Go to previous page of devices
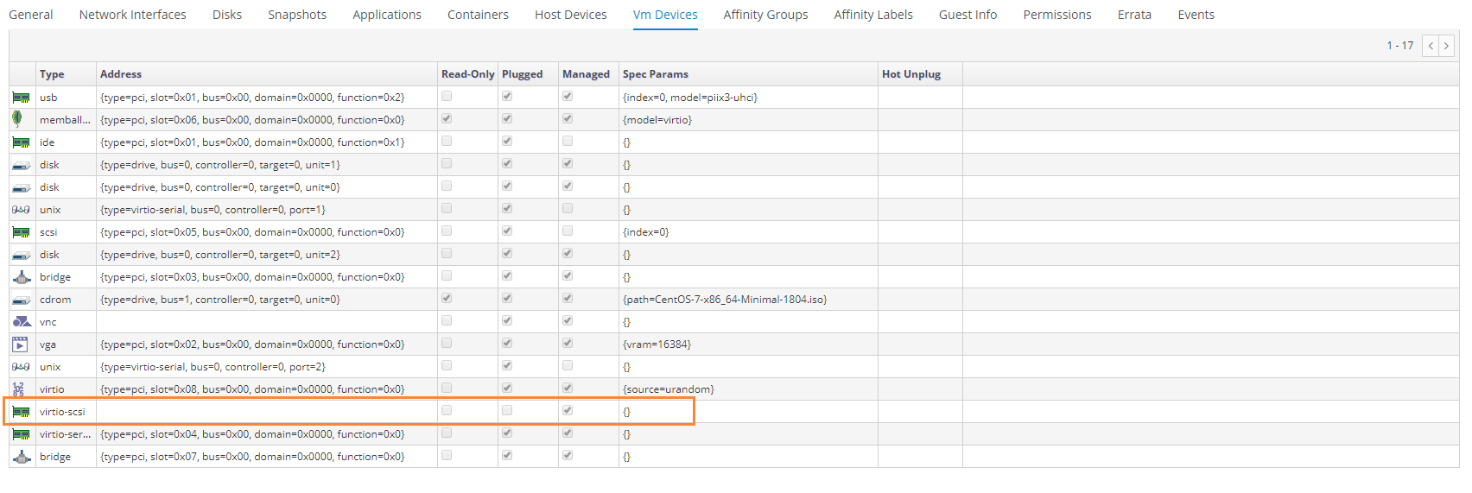The image size is (1472, 493). click(1431, 46)
